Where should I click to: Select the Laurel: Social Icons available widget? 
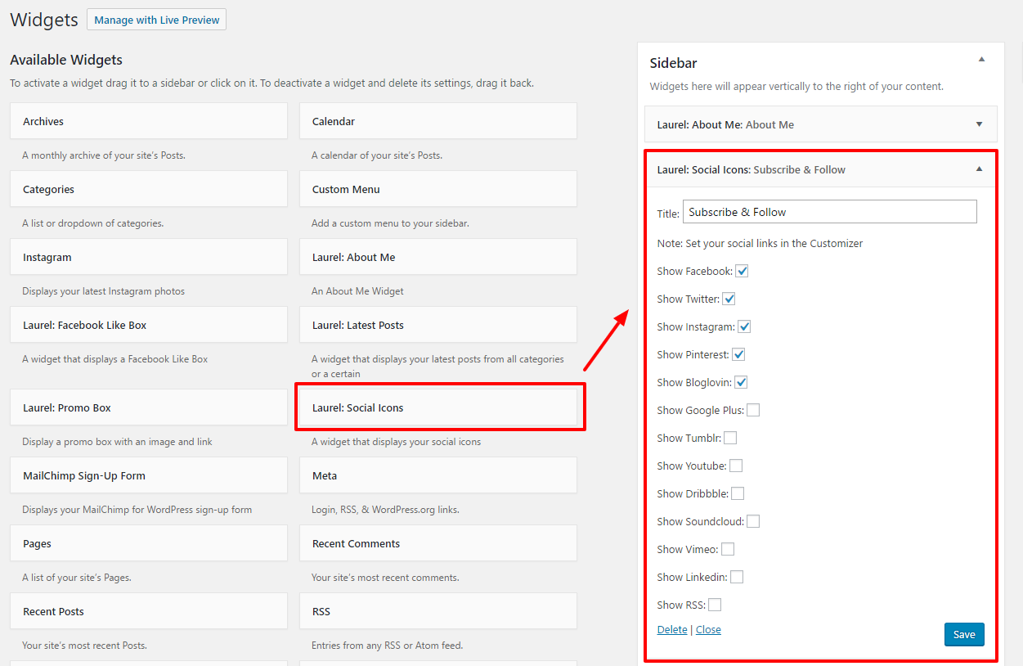[x=439, y=407]
